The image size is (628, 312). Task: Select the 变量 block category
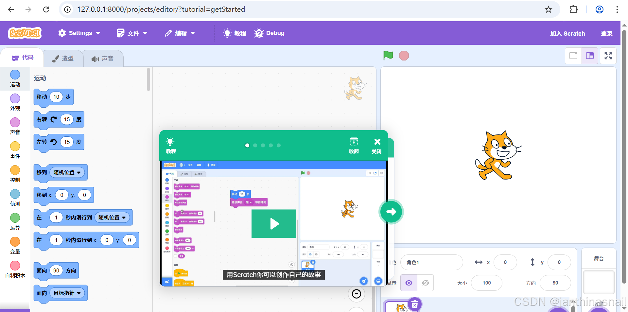15,246
